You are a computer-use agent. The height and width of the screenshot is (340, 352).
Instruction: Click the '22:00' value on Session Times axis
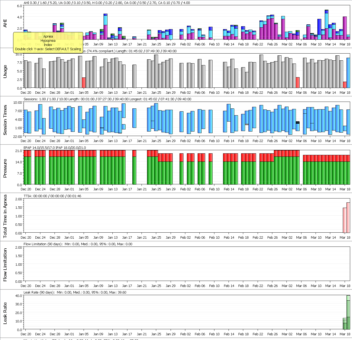point(18,137)
